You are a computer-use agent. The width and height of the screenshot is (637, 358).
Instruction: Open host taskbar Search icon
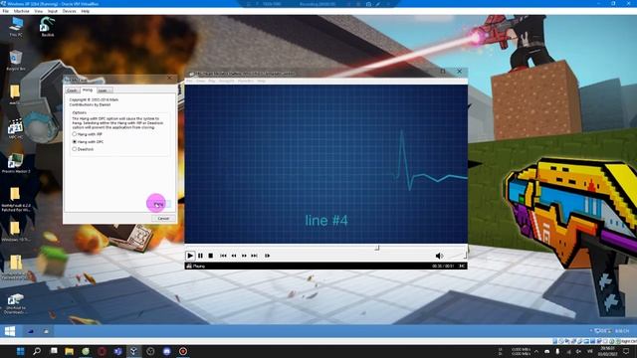point(37,351)
